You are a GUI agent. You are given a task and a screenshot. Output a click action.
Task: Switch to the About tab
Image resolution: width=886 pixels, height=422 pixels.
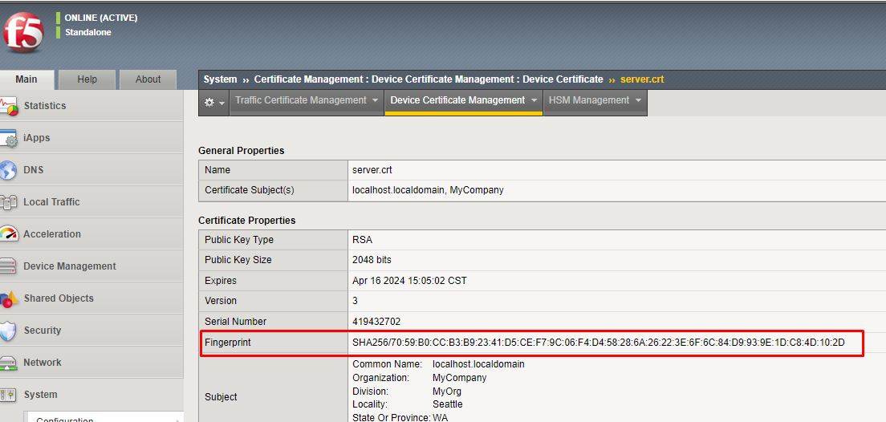coord(148,79)
